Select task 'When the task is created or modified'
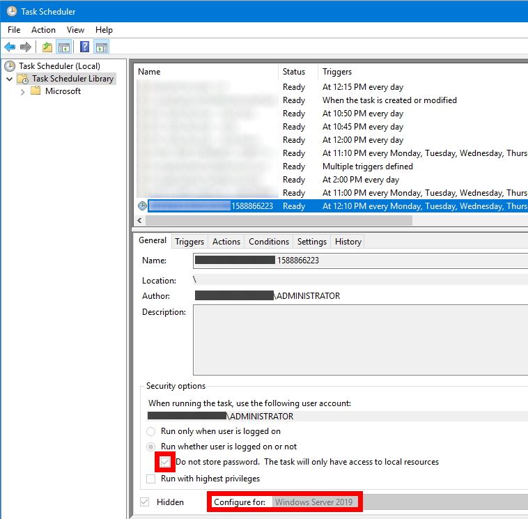Screen dimensions: 528x519 click(332, 100)
